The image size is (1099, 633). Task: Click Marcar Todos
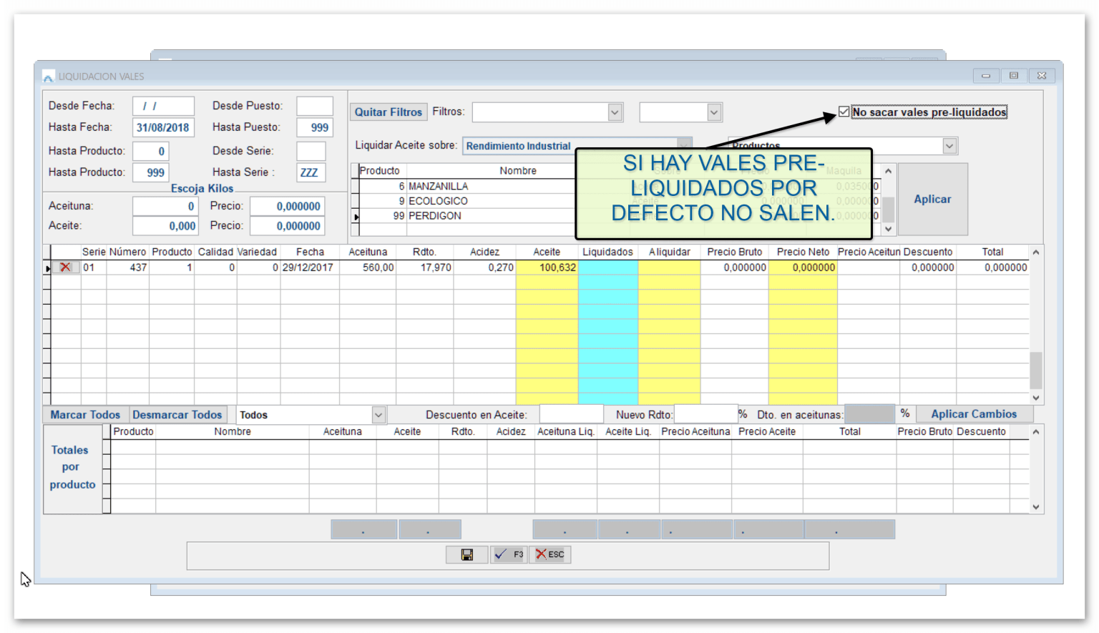coord(85,415)
